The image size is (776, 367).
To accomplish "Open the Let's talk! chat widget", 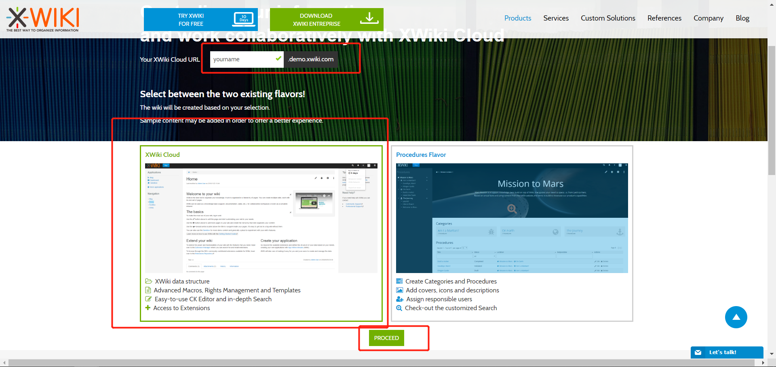I will pyautogui.click(x=727, y=352).
